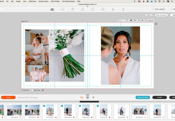Go to the previous spread arrow
Image resolution: width=175 pixels, height=121 pixels.
[x=146, y=15]
